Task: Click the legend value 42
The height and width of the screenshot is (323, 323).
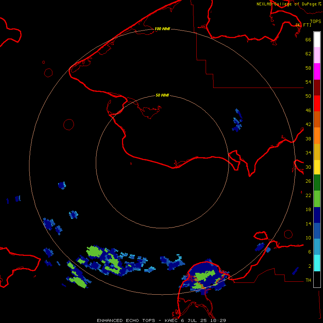Action: 308,125
